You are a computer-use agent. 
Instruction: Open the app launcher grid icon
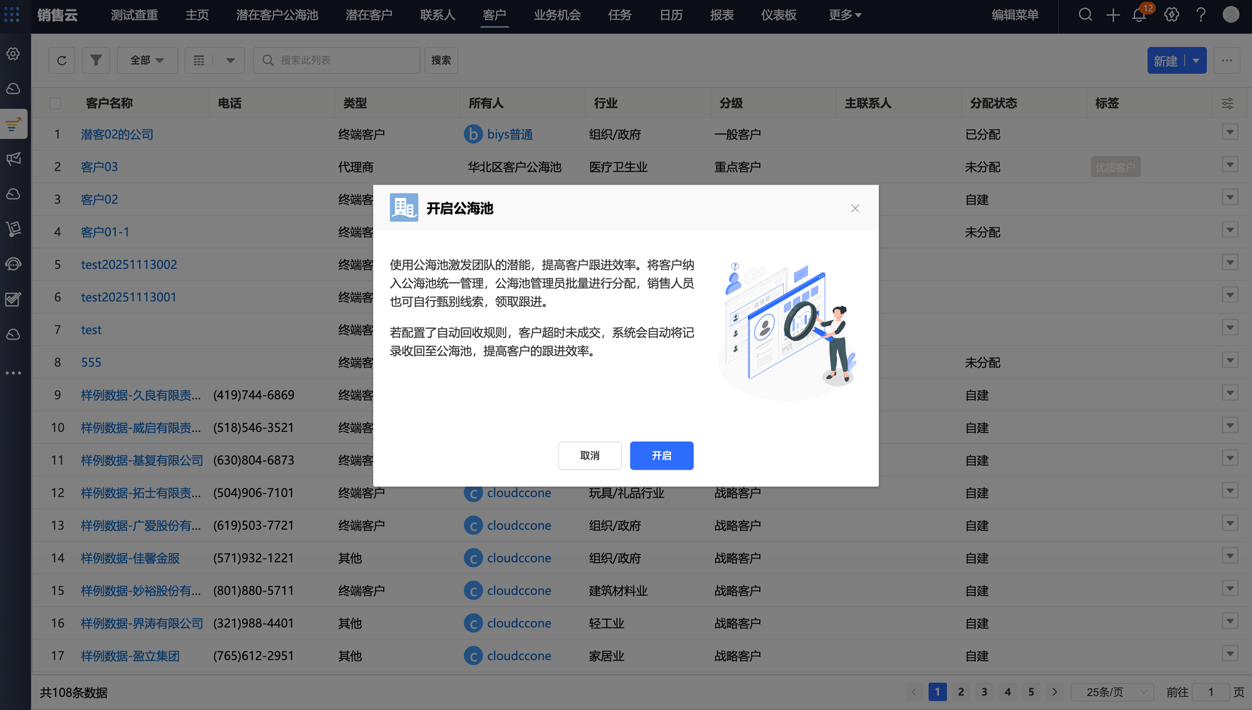tap(12, 14)
